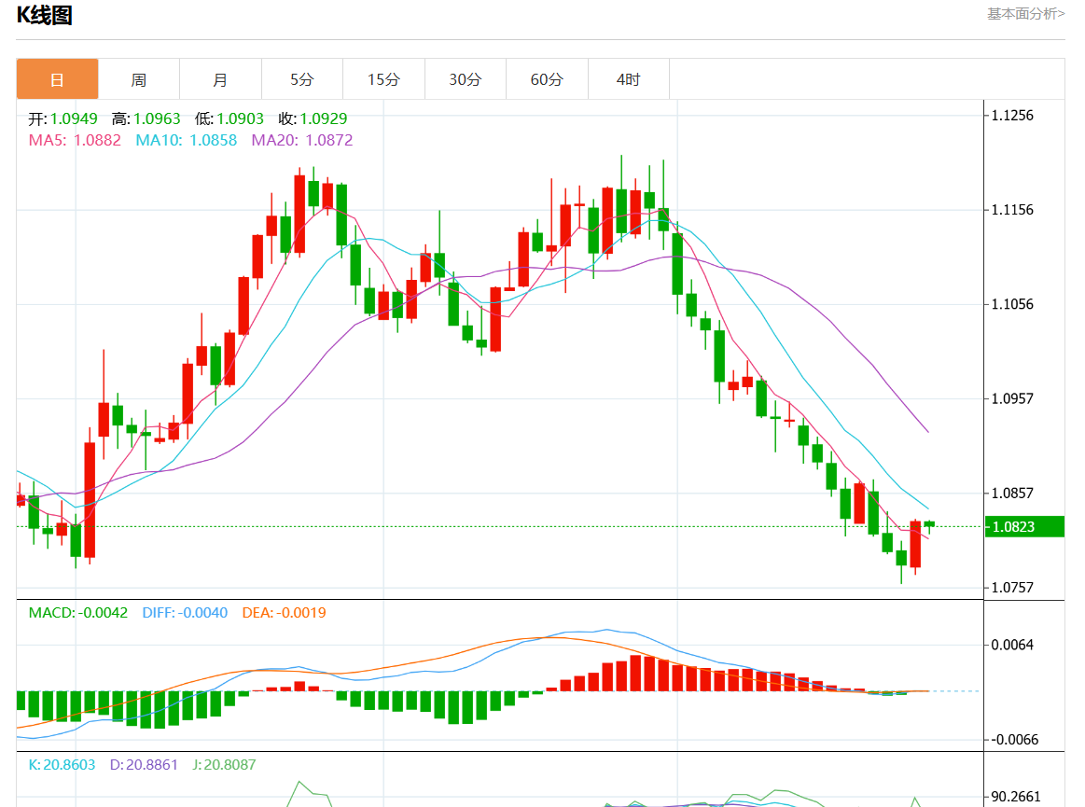
Task: Select the 日 daily chart tab
Action: tap(57, 79)
